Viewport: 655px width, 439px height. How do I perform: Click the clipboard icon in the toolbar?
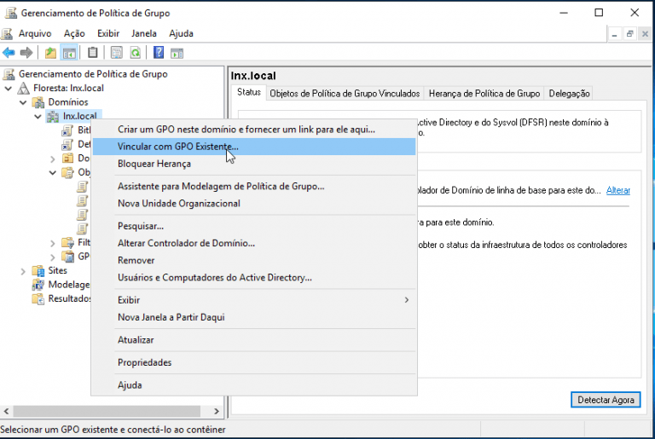92,53
